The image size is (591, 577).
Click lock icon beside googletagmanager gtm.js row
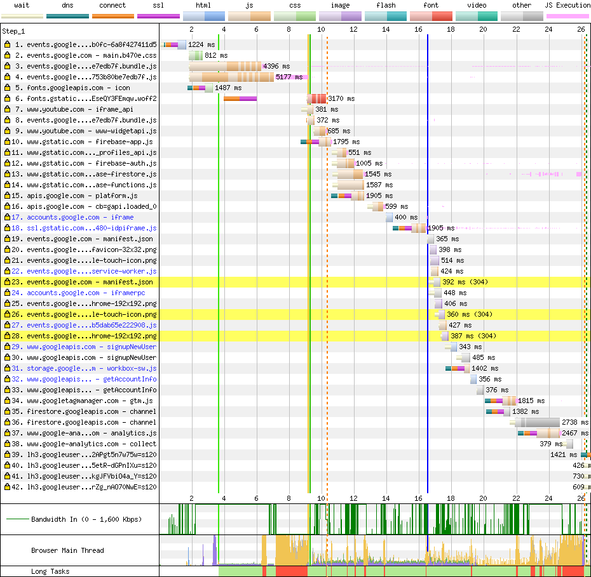pyautogui.click(x=8, y=401)
